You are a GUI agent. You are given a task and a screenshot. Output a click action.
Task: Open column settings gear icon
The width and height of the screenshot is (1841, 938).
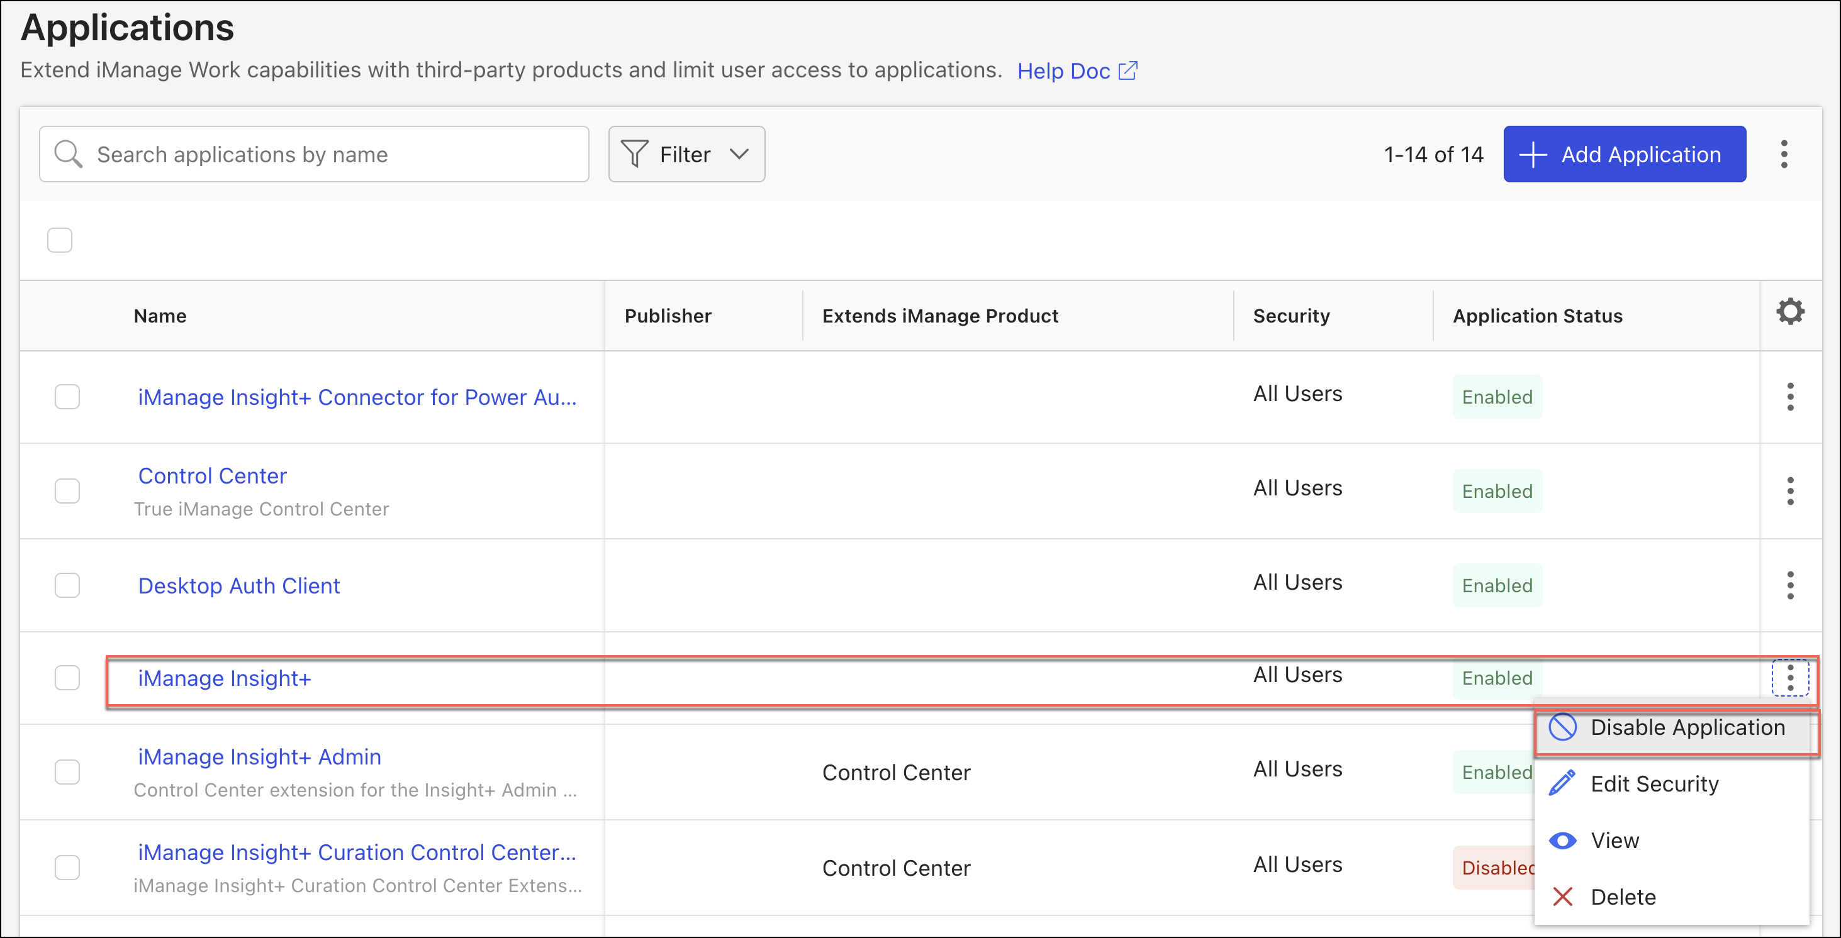1789,311
